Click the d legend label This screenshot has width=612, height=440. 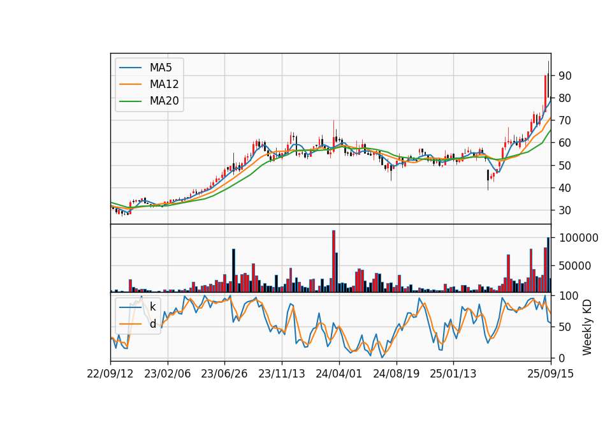[152, 324]
